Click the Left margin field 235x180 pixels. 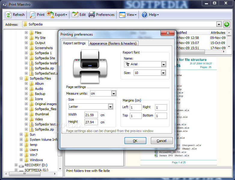click(136, 108)
